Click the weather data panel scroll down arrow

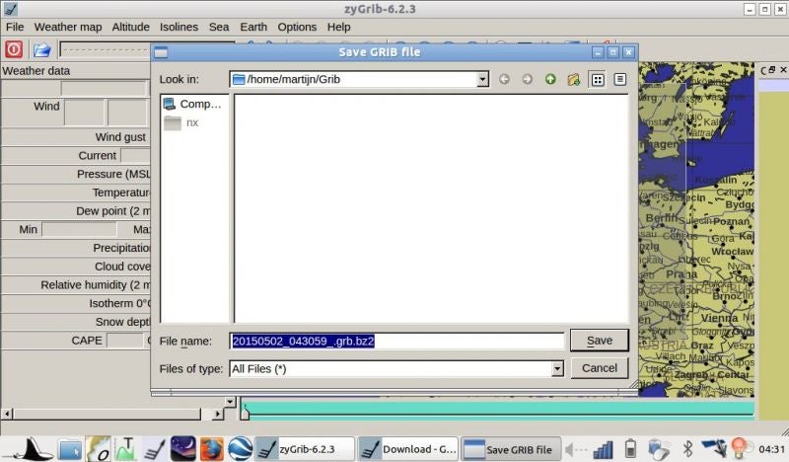pos(230,402)
